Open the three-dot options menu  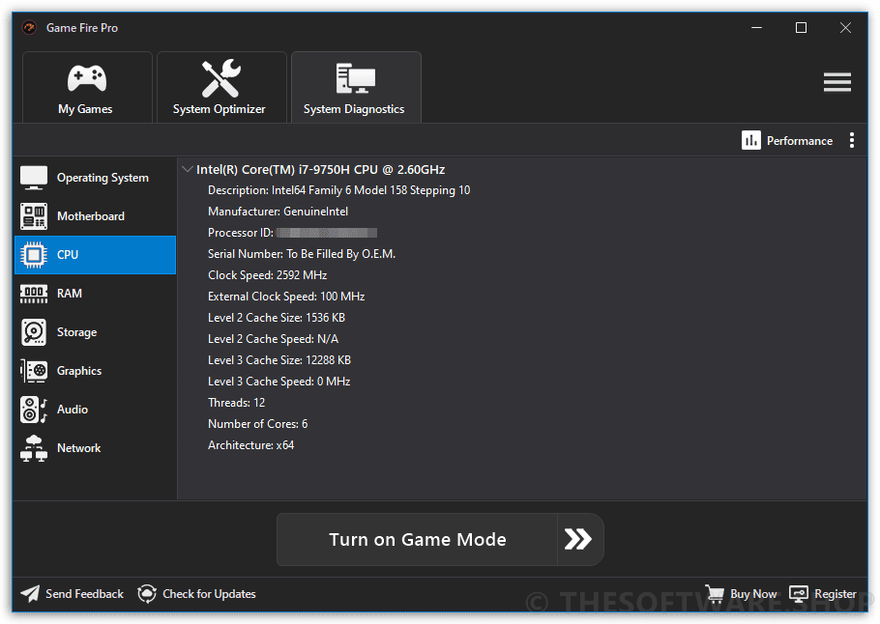(x=851, y=140)
